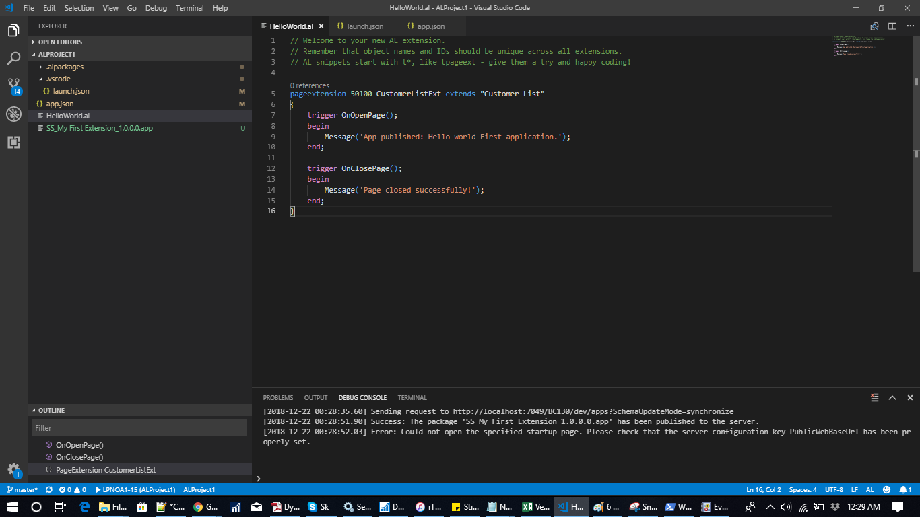This screenshot has height=517, width=920.
Task: Click the master branch status item
Action: (22, 490)
